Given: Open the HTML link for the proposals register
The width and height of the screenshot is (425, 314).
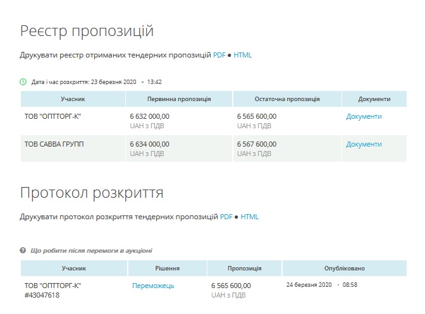Looking at the screenshot, I should coord(243,55).
